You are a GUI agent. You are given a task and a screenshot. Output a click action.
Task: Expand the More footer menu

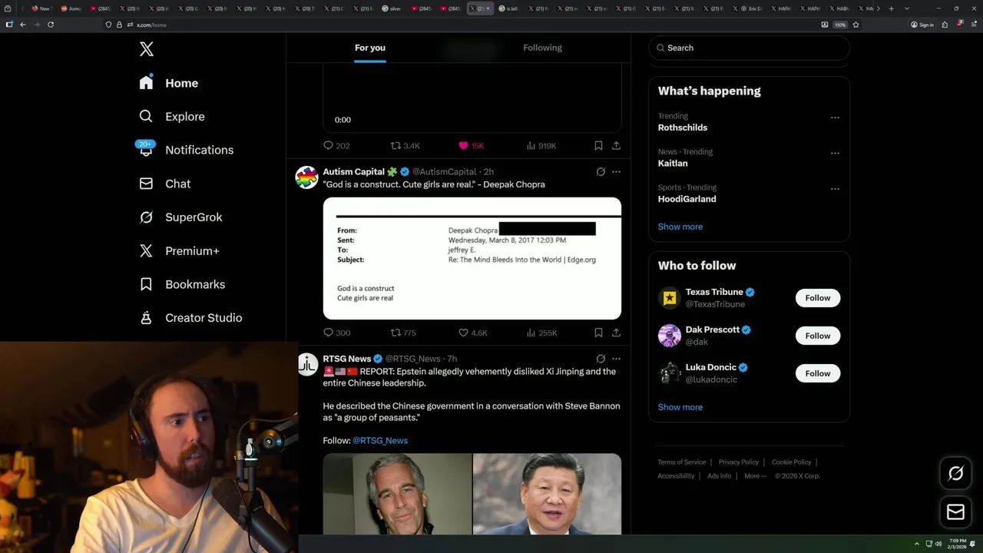point(755,476)
